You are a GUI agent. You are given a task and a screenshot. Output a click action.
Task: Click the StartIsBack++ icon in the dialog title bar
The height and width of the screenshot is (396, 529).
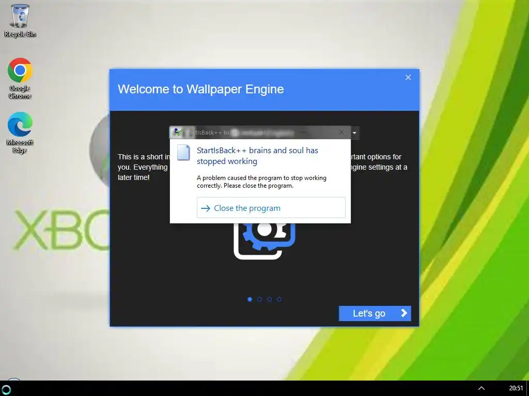(177, 133)
